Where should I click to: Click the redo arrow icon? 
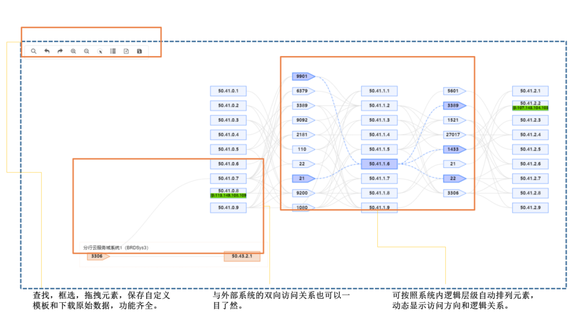[60, 51]
